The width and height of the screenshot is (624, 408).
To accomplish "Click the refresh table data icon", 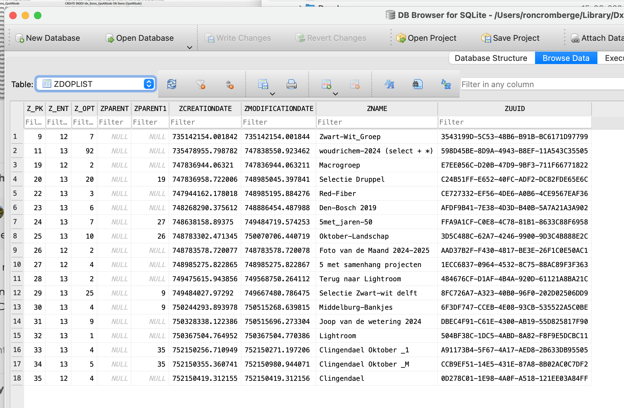I will [x=172, y=84].
